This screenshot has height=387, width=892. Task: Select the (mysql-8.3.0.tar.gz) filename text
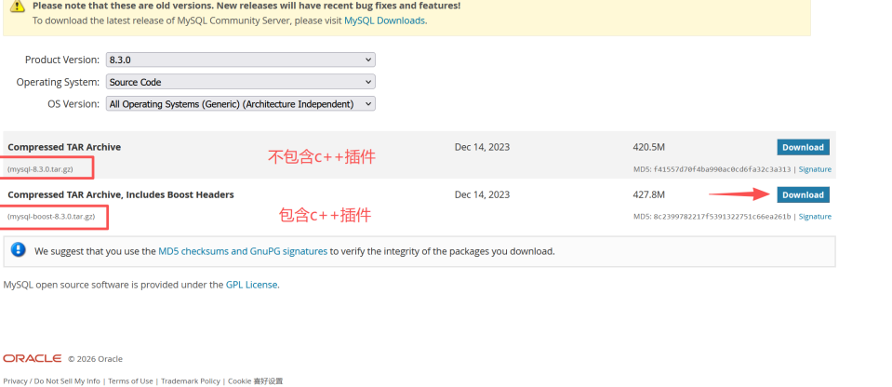pos(40,169)
